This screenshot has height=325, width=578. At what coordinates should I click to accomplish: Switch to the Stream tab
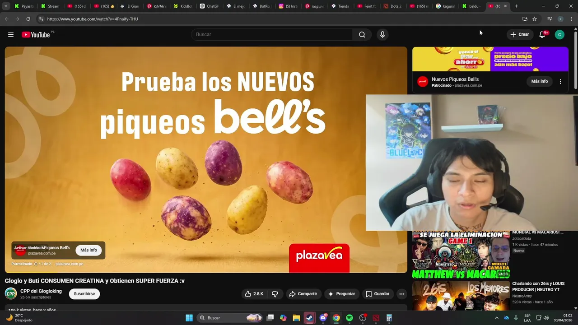pos(50,6)
